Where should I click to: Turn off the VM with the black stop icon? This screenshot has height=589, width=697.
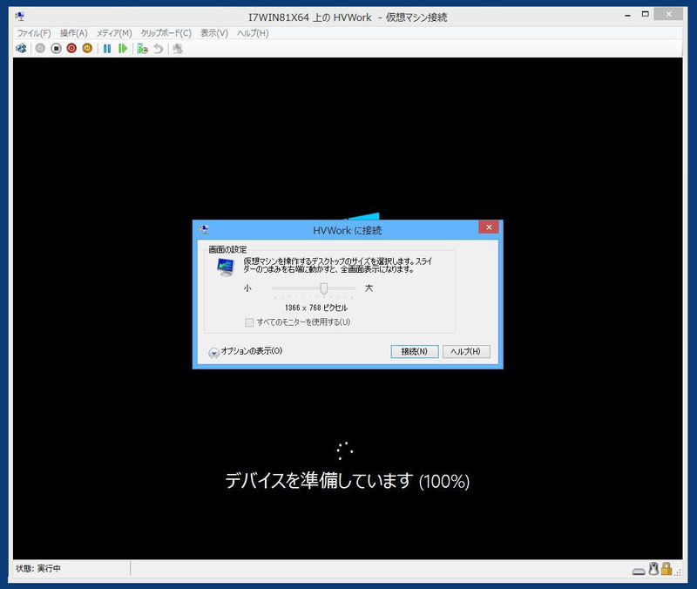[x=56, y=49]
